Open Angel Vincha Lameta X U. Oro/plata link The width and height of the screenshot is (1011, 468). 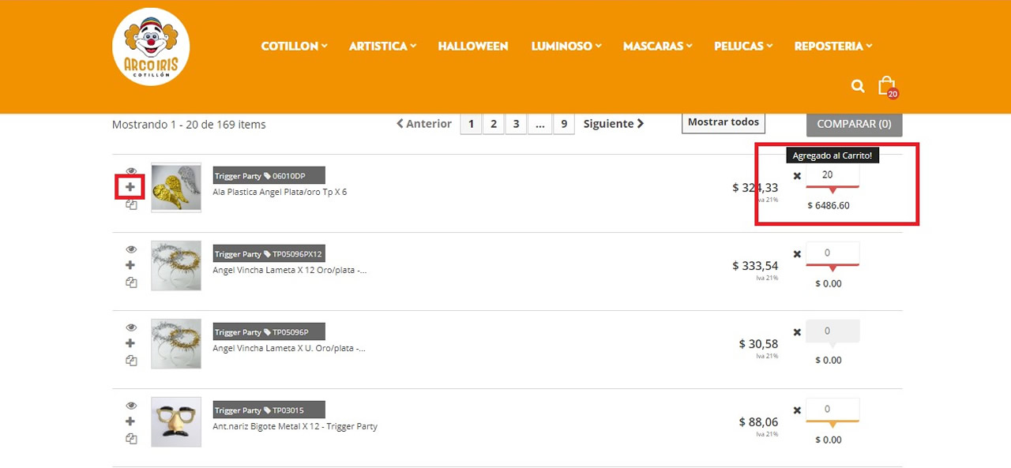(289, 348)
